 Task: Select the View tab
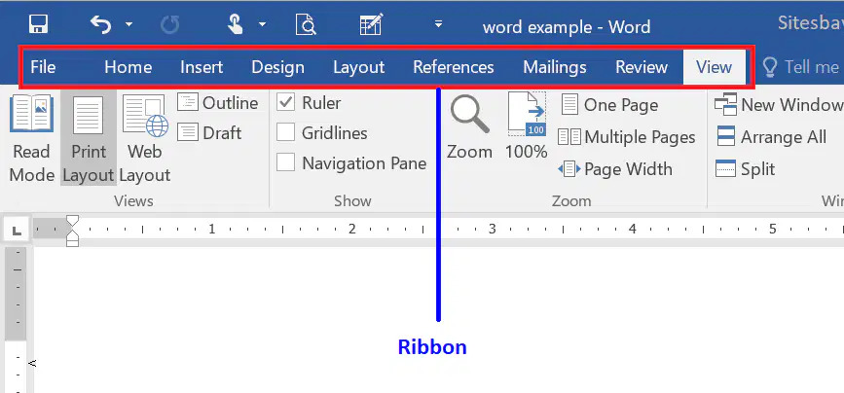(715, 67)
